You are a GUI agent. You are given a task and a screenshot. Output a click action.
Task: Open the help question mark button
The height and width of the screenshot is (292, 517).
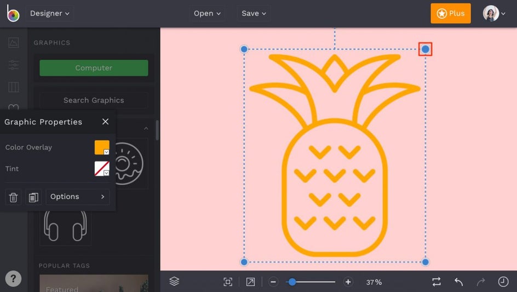13,279
